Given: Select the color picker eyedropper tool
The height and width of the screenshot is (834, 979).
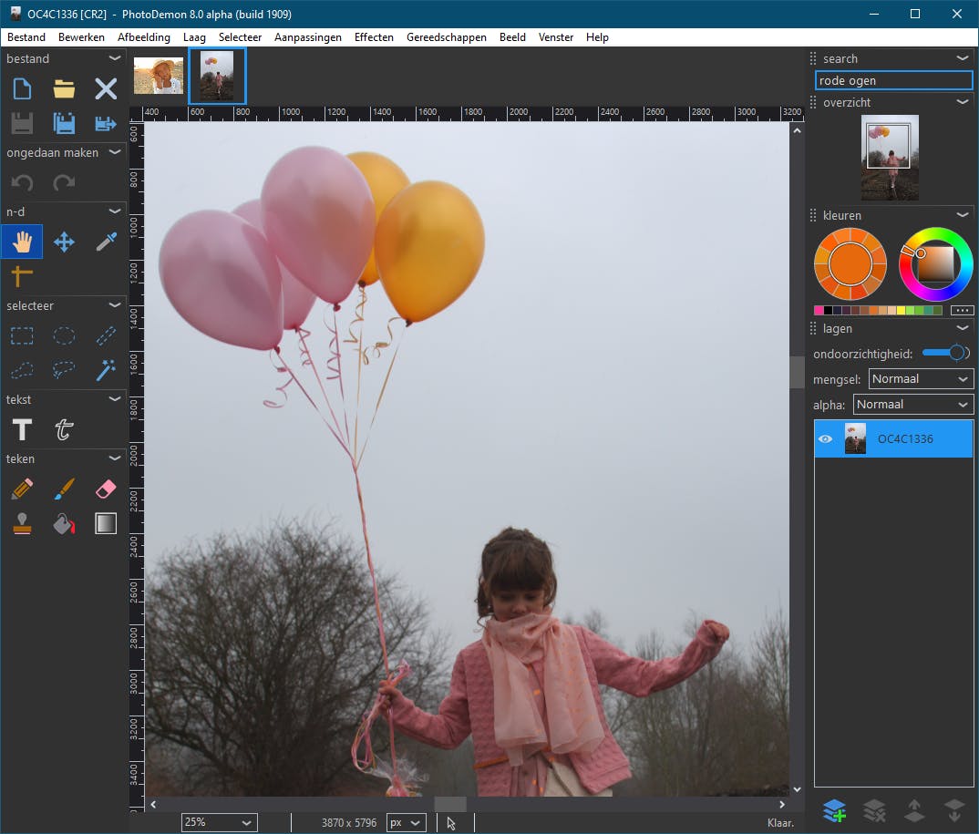Looking at the screenshot, I should [106, 242].
